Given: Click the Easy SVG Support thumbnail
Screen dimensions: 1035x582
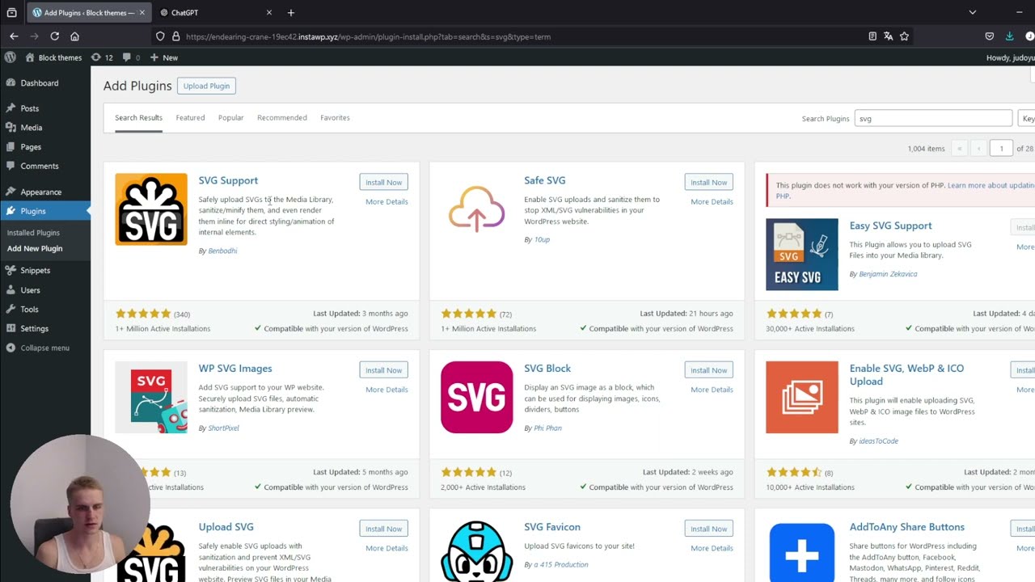Looking at the screenshot, I should [802, 255].
